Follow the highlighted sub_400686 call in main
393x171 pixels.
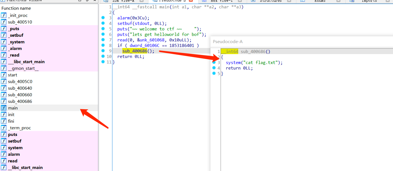click(135, 51)
